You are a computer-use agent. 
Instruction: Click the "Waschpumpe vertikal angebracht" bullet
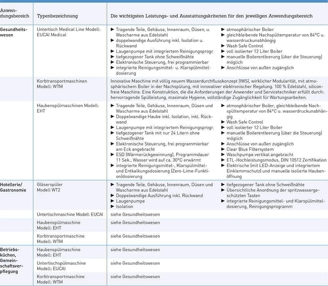tap(260, 155)
